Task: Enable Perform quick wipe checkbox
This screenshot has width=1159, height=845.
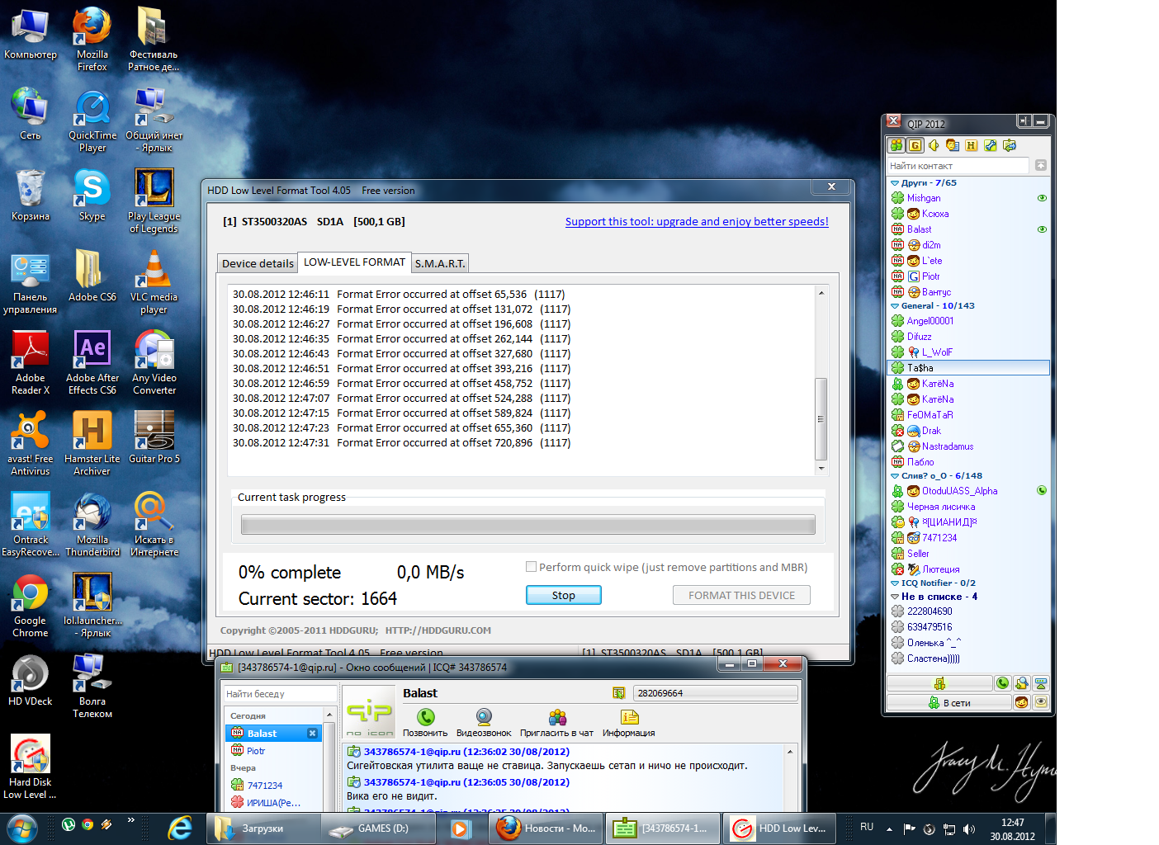Action: (x=532, y=567)
